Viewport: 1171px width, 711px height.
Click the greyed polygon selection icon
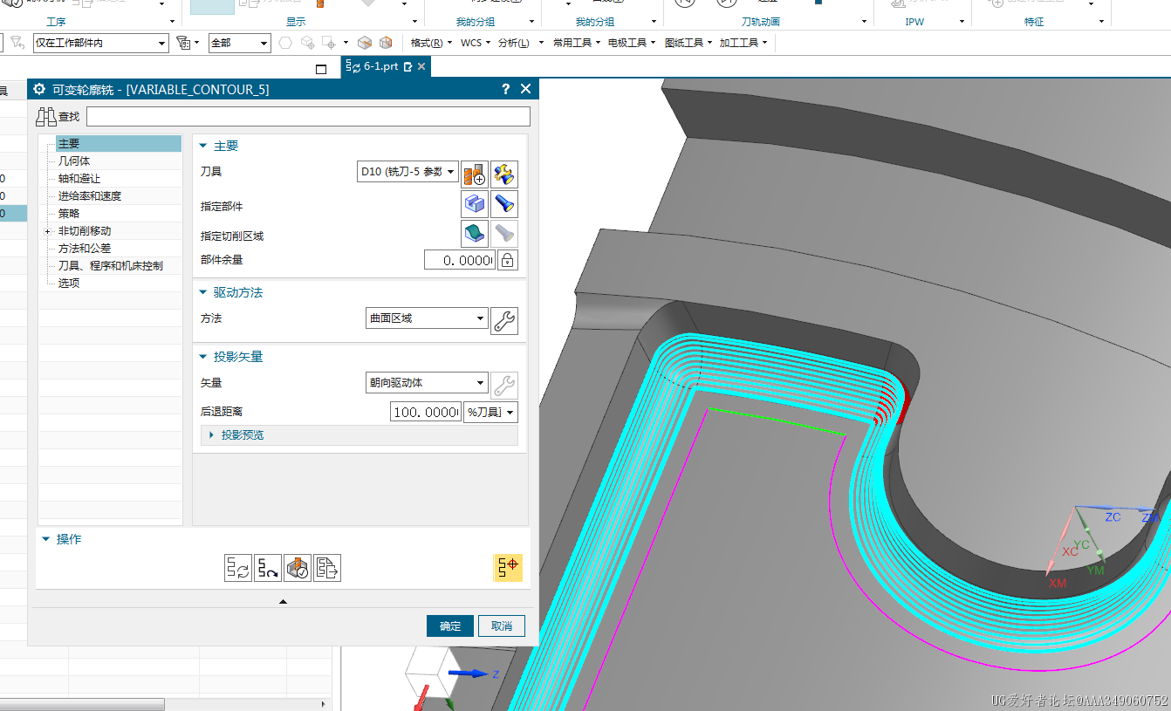click(285, 42)
